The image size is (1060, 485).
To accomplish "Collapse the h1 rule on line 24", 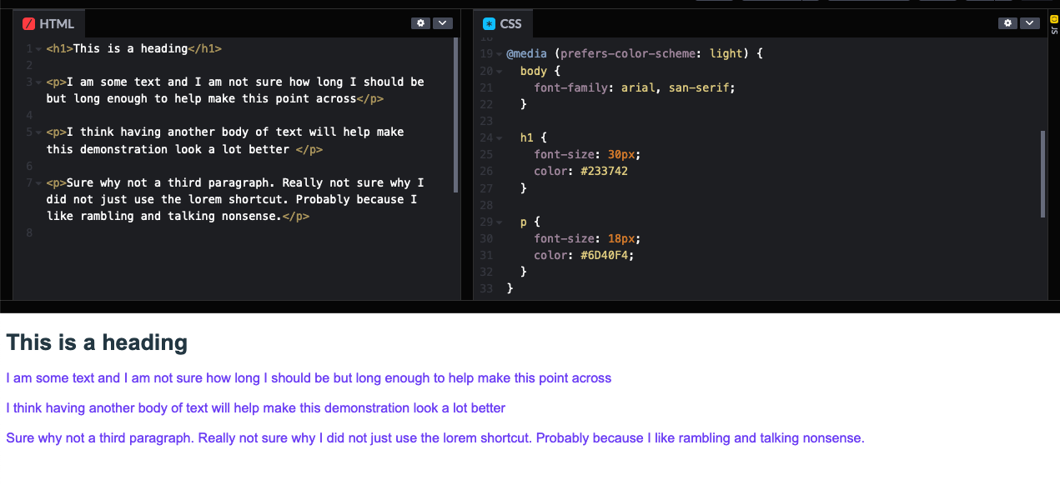I will (500, 137).
